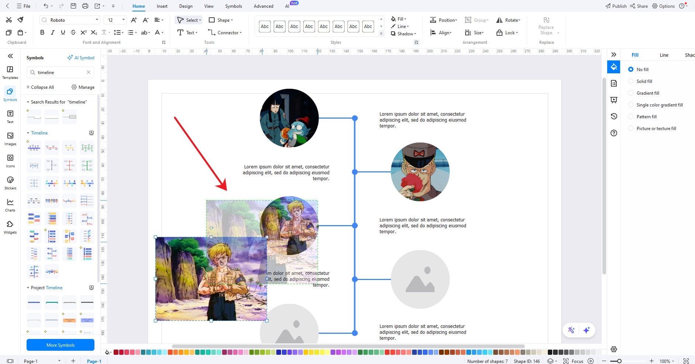
Task: Adjust the zoom slider handle
Action: pyautogui.click(x=619, y=361)
